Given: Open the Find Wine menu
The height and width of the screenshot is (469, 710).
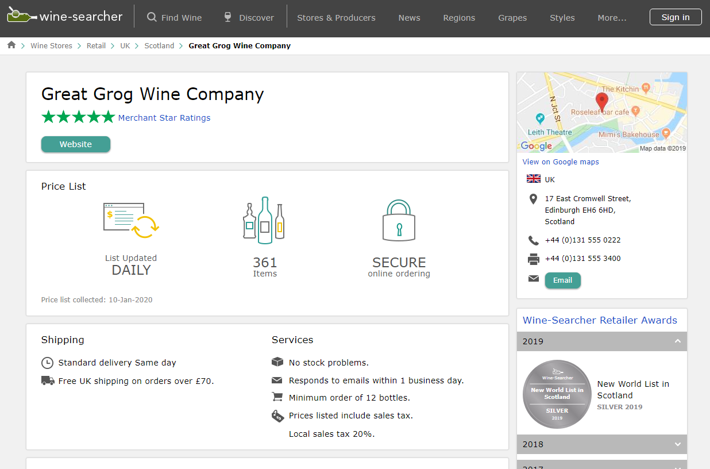Looking at the screenshot, I should [x=174, y=18].
